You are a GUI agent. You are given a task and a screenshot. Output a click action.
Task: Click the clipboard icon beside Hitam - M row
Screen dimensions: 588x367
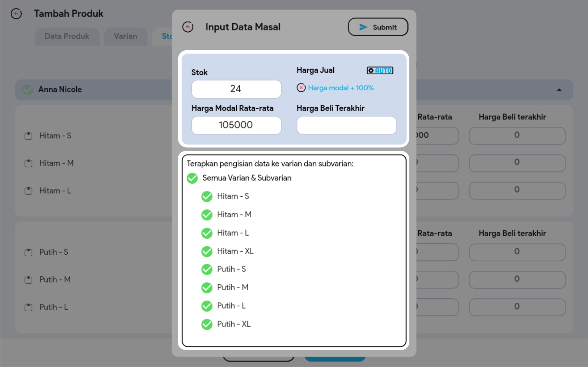point(29,164)
